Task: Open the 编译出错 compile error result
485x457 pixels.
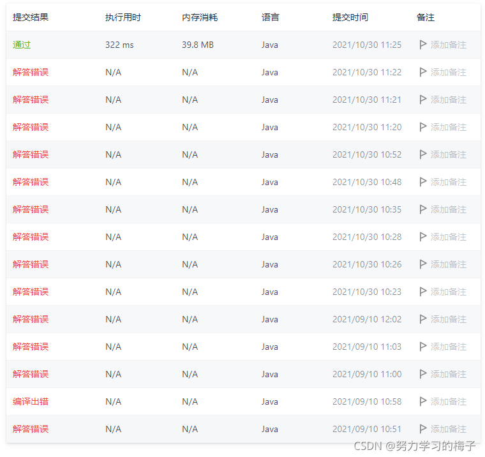Action: [x=31, y=401]
